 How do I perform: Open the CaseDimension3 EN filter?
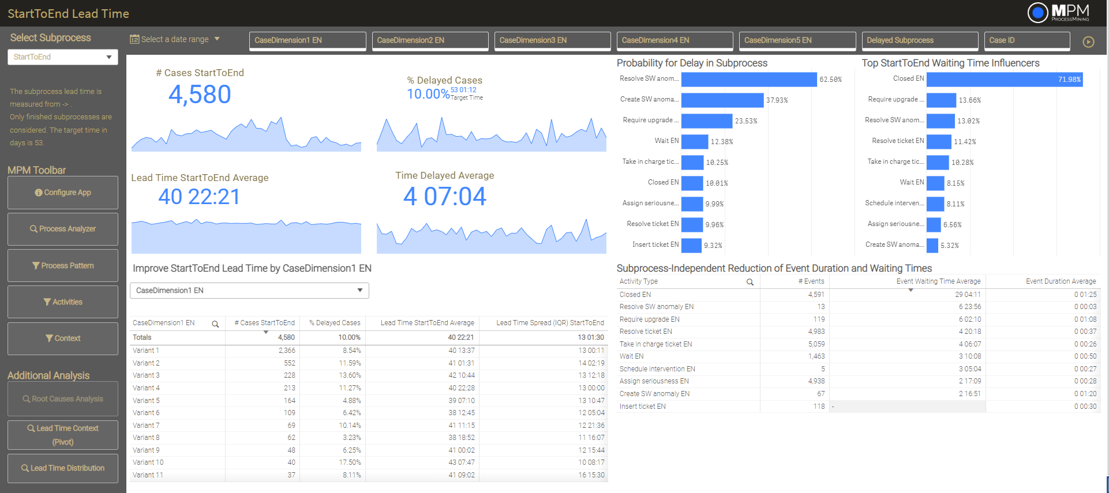[552, 40]
